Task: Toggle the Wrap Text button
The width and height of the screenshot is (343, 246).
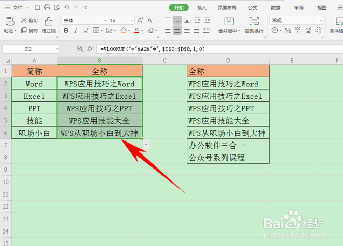Action: 254,25
